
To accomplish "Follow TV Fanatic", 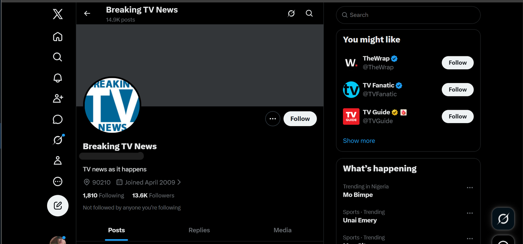I will tap(458, 90).
